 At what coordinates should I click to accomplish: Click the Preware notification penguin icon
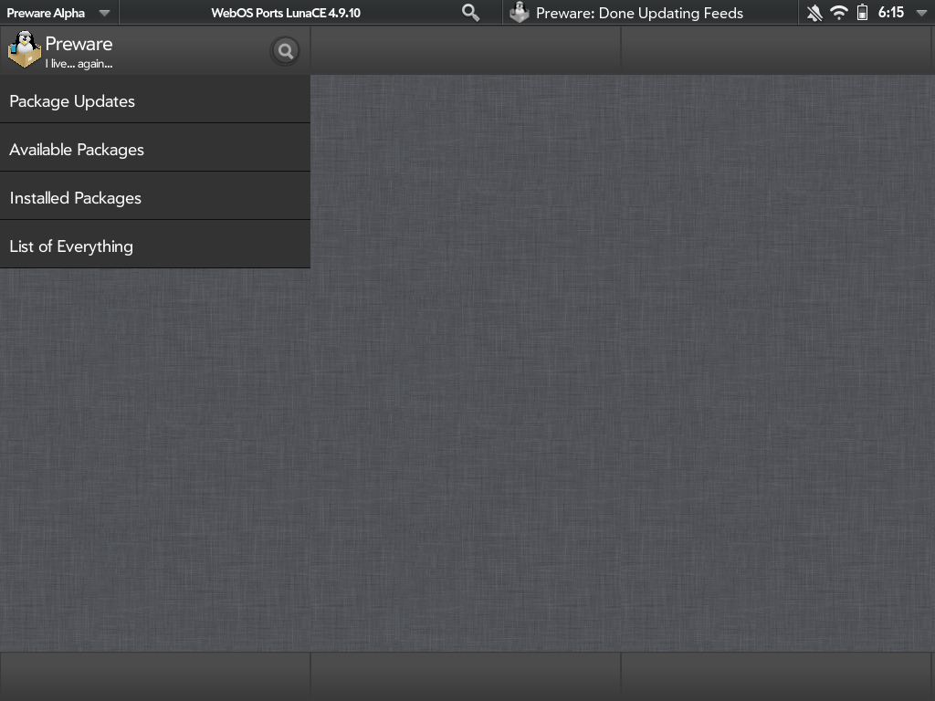(520, 13)
